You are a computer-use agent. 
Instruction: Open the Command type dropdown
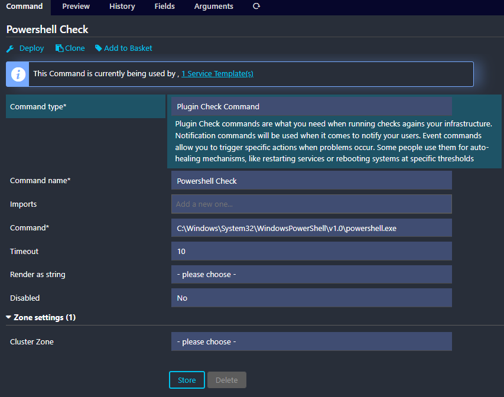311,107
